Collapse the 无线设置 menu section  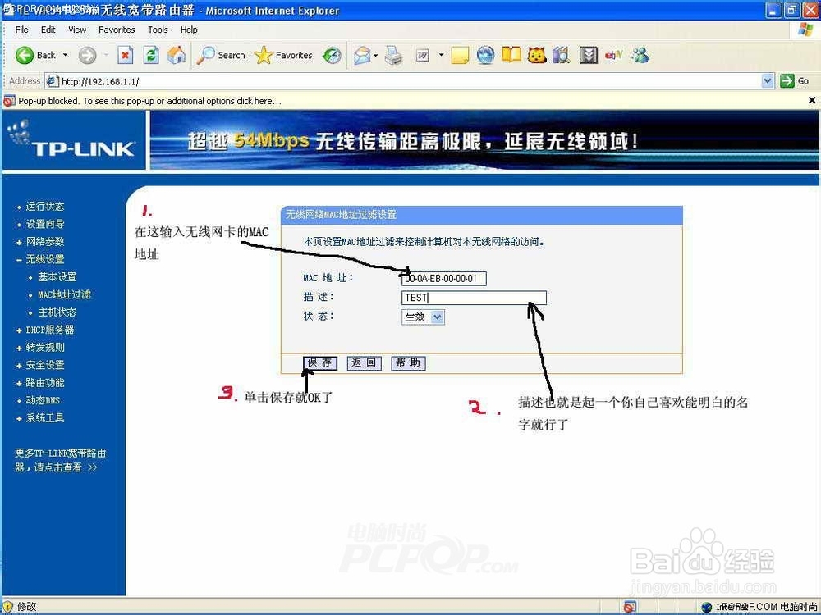(20, 260)
